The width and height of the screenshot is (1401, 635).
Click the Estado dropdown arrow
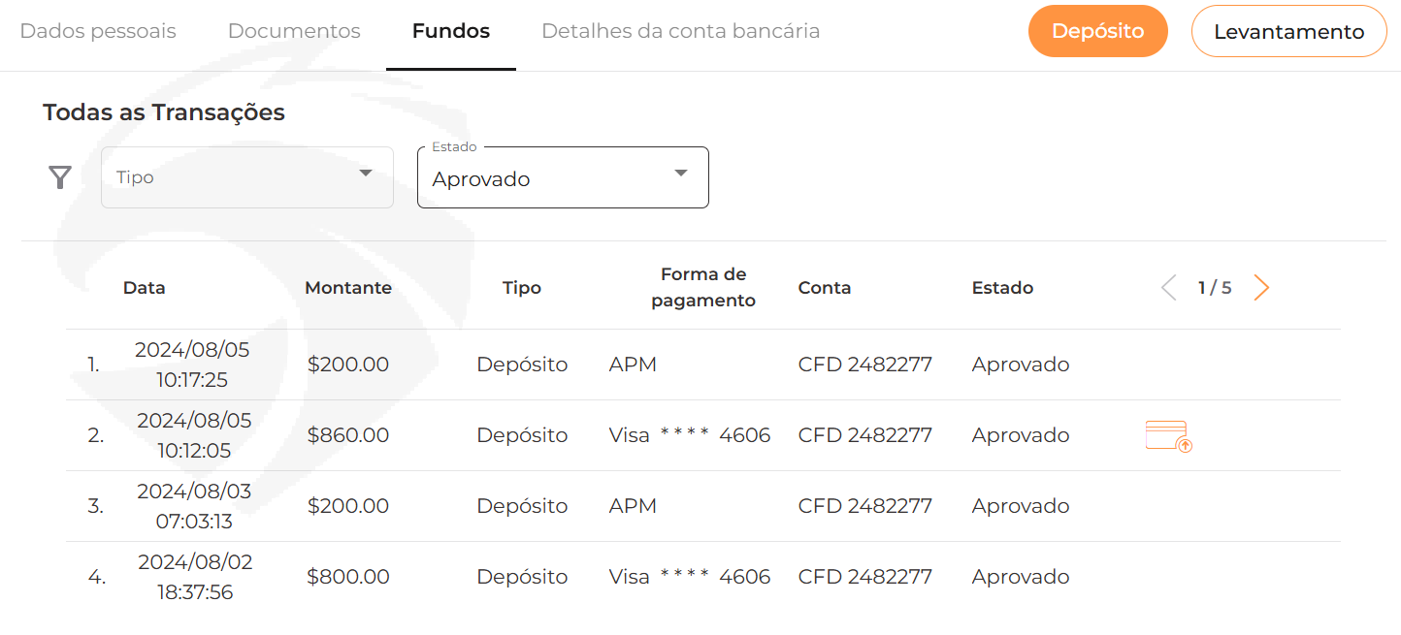681,174
